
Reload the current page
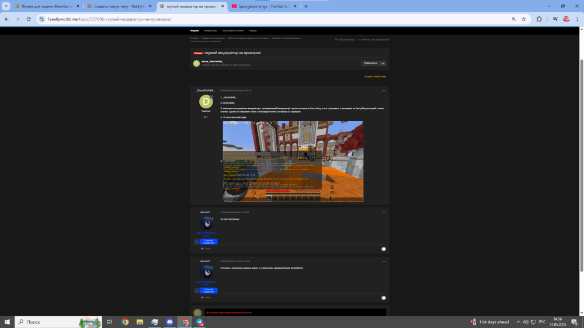28,19
